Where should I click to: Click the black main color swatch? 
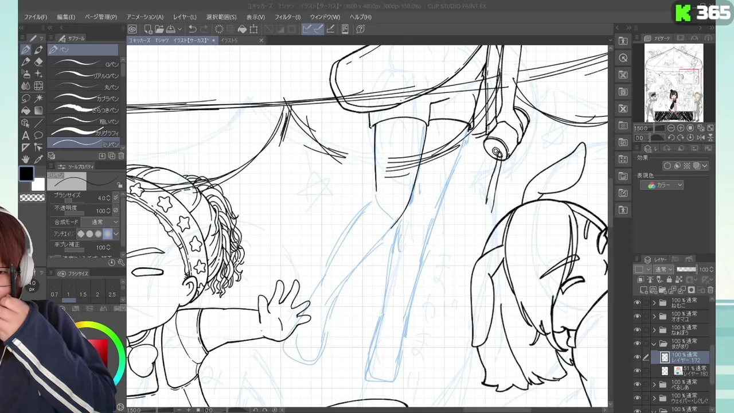point(26,174)
